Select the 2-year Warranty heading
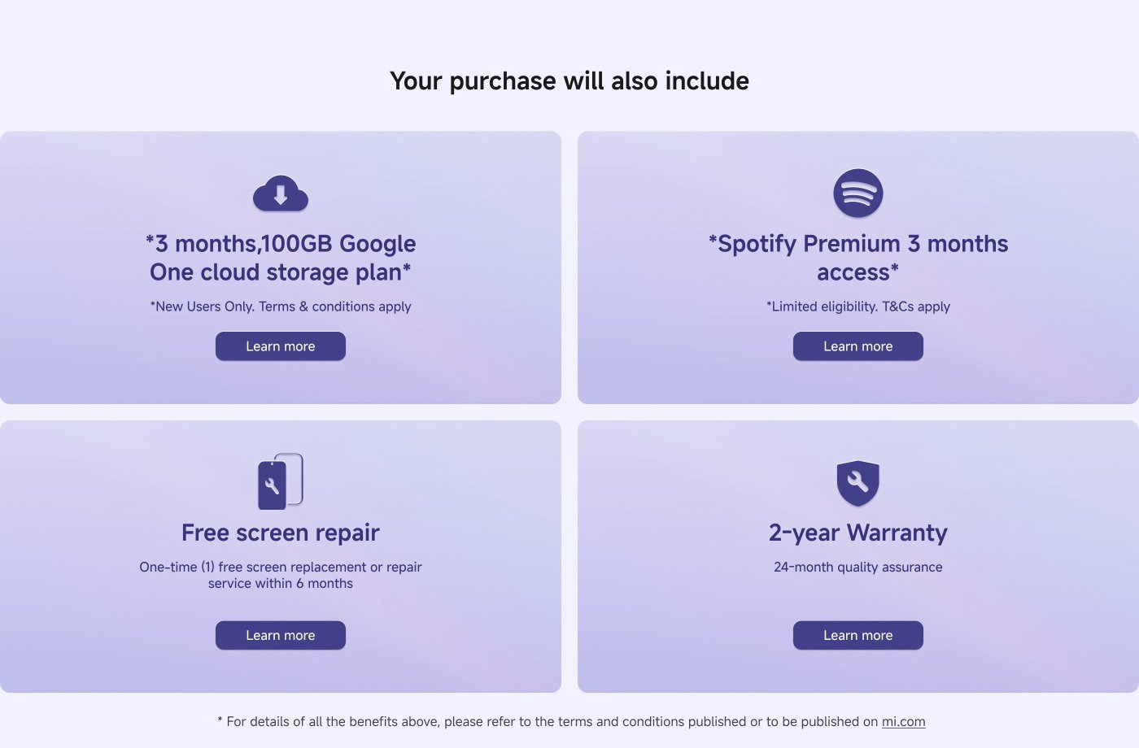This screenshot has width=1139, height=748. (x=858, y=533)
